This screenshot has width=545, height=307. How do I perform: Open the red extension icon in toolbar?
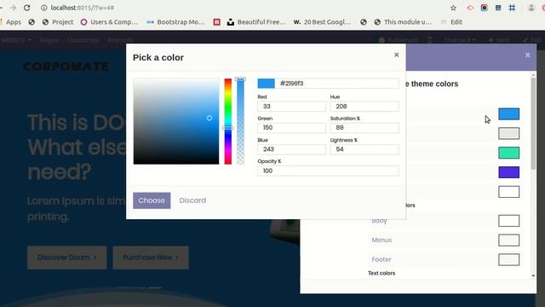point(470,8)
